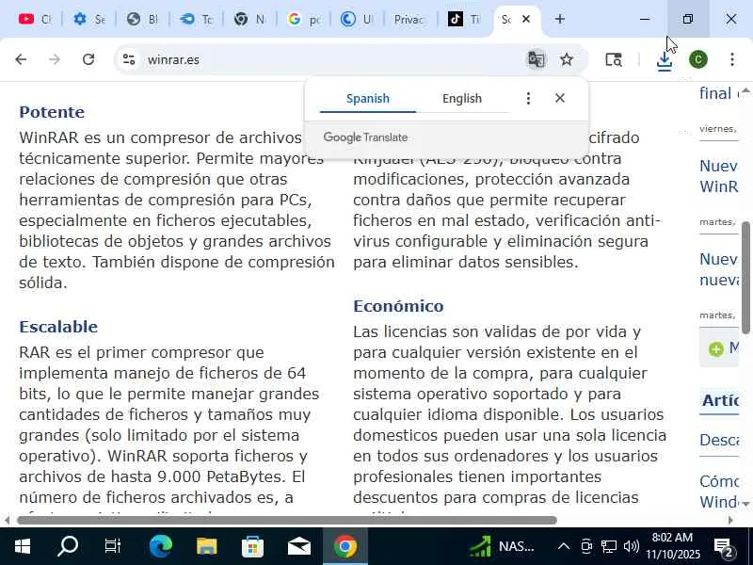Open the 'Desca' sidebar article link
The height and width of the screenshot is (565, 753).
coord(718,440)
